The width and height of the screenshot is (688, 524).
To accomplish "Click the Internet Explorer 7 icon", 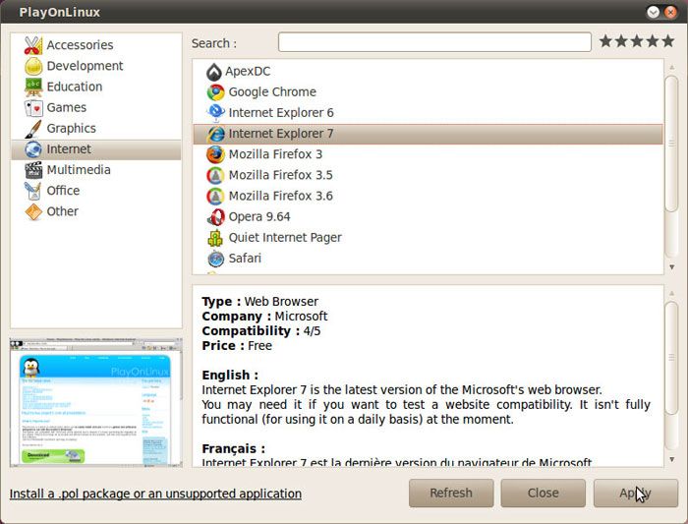I will tap(215, 134).
